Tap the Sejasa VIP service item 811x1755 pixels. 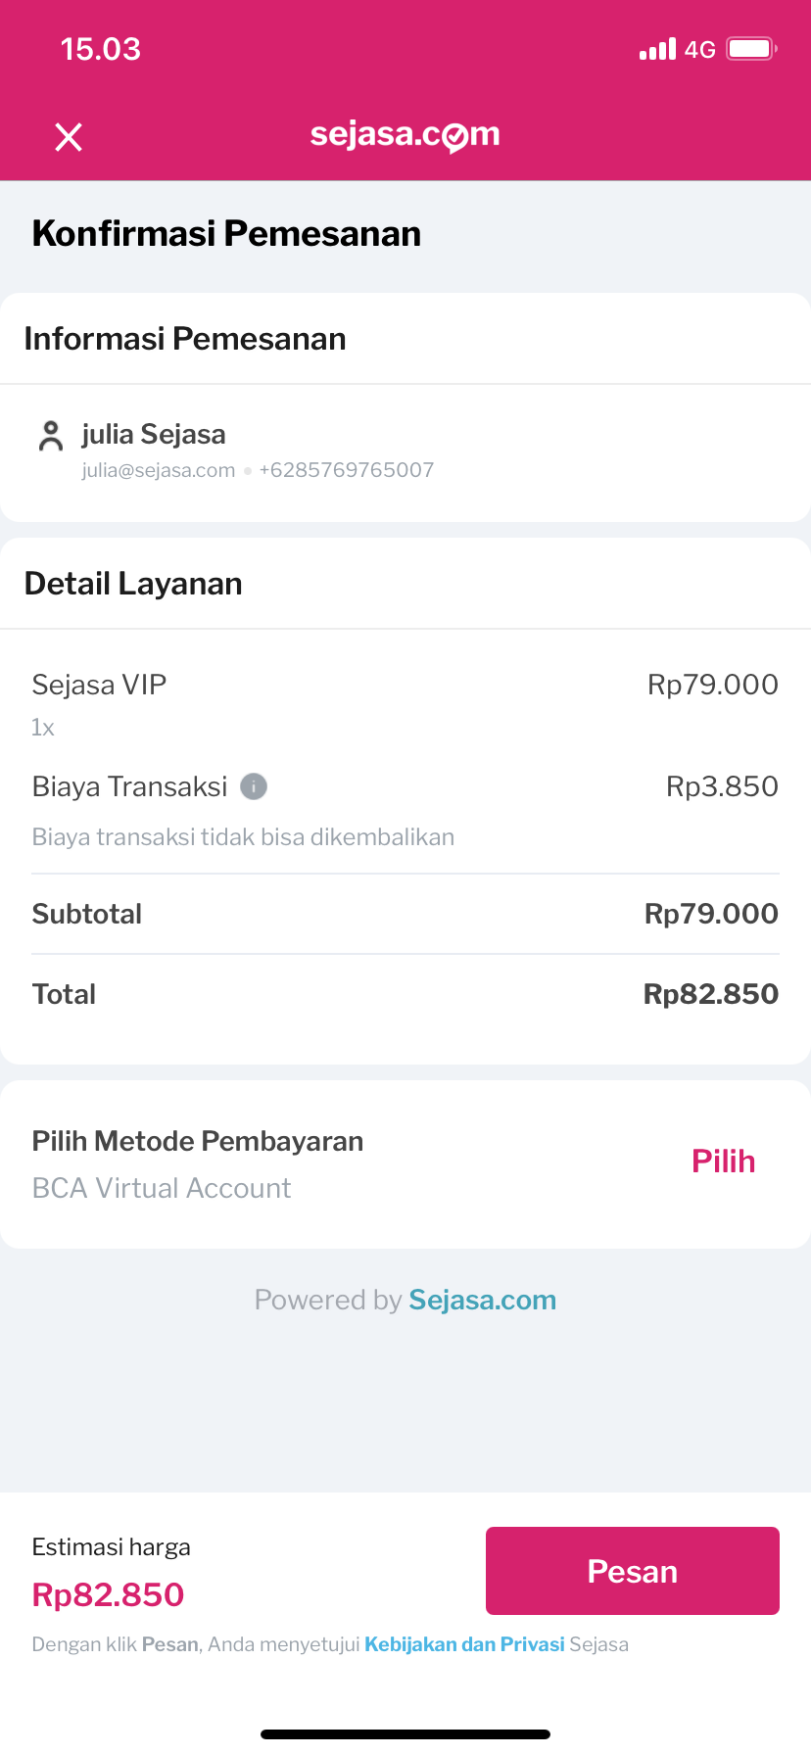click(x=99, y=685)
